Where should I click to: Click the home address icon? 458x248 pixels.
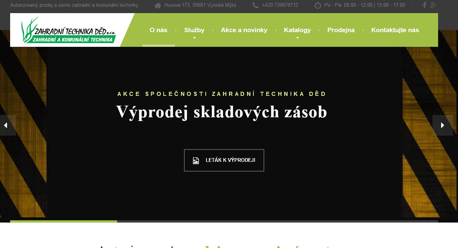pyautogui.click(x=158, y=5)
